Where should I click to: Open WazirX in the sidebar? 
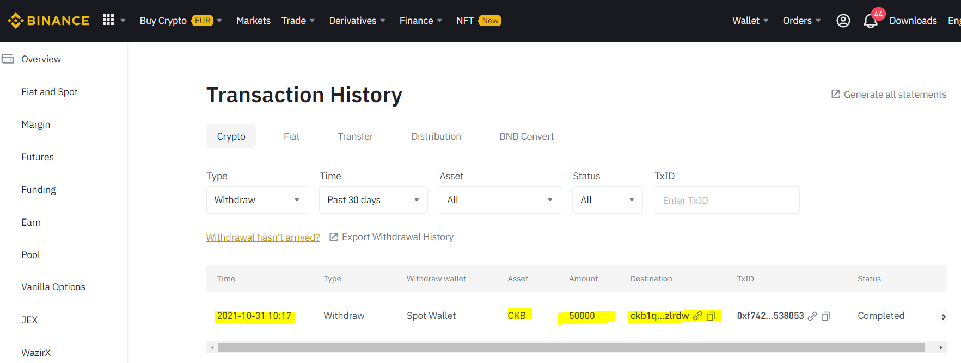tap(36, 353)
